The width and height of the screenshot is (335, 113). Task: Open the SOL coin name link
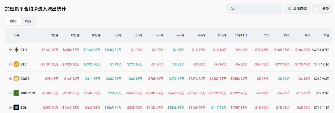tap(24, 107)
